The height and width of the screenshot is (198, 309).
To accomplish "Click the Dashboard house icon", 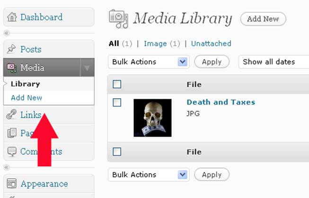I will click(12, 17).
